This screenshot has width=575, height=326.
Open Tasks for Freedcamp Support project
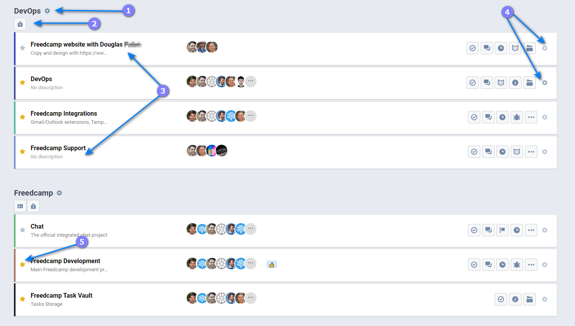point(474,152)
